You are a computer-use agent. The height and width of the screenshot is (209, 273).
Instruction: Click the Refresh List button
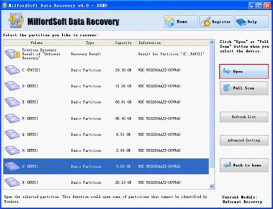point(244,117)
